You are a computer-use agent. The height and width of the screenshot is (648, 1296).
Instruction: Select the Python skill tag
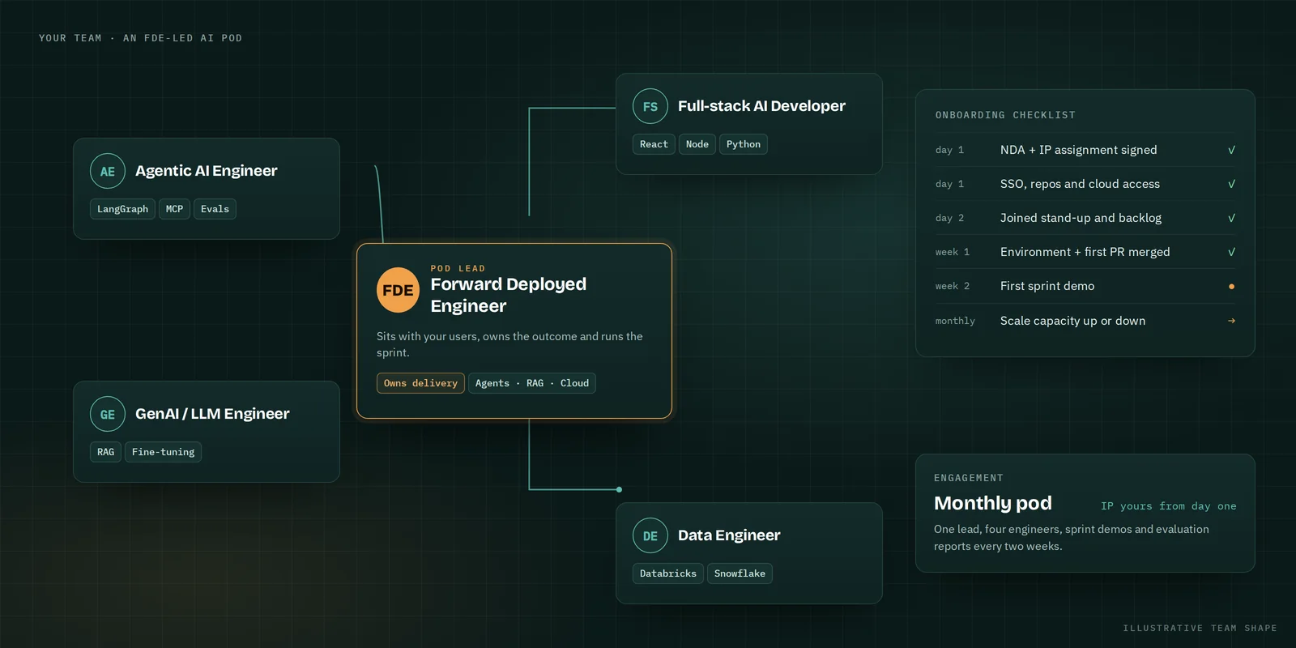(x=744, y=144)
